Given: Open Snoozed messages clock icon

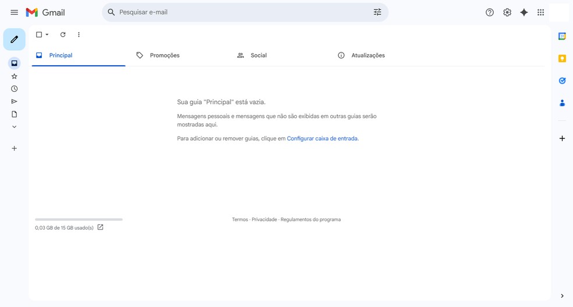Looking at the screenshot, I should [x=14, y=89].
